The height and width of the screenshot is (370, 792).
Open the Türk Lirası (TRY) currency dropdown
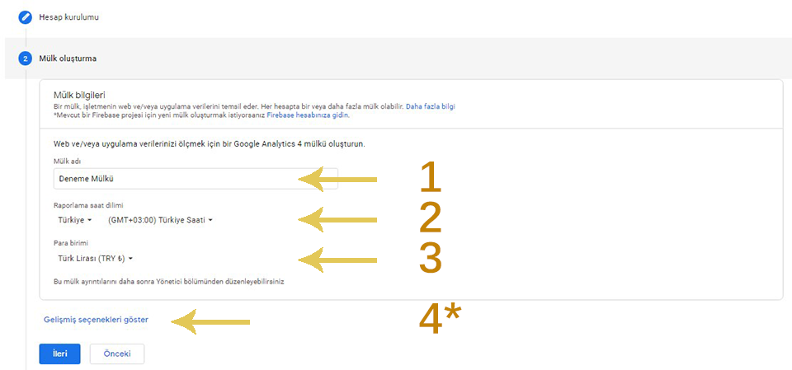[x=96, y=259]
